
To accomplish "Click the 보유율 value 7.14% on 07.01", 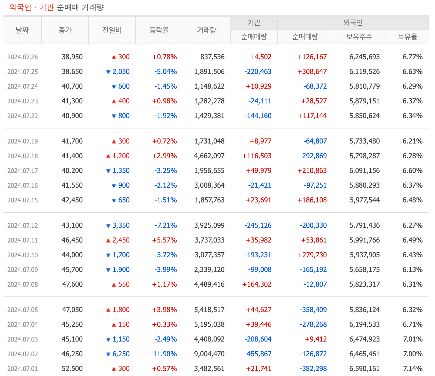I will click(x=412, y=368).
